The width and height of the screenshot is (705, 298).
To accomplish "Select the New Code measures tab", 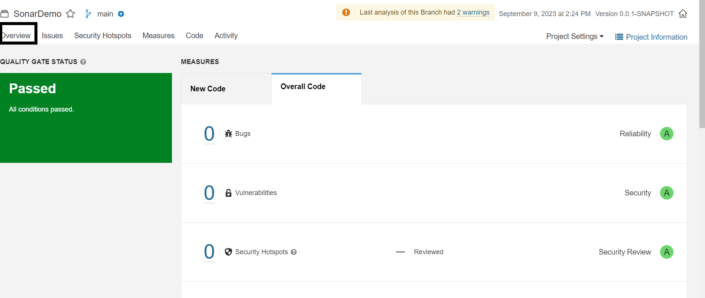I will (x=226, y=89).
